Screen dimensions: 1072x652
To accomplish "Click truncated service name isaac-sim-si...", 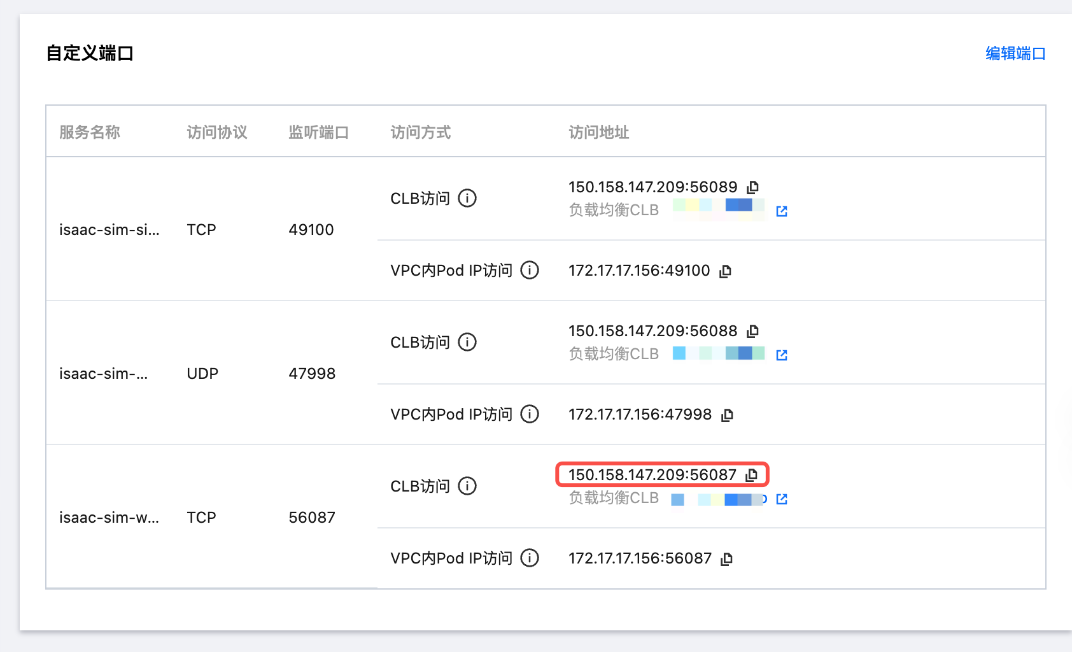I will (109, 230).
